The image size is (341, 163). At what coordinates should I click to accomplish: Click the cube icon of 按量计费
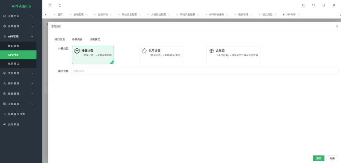pyautogui.click(x=77, y=51)
